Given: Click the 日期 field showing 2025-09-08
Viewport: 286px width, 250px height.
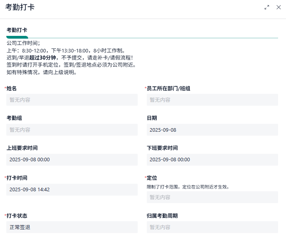Looking at the screenshot, I should pyautogui.click(x=212, y=130).
